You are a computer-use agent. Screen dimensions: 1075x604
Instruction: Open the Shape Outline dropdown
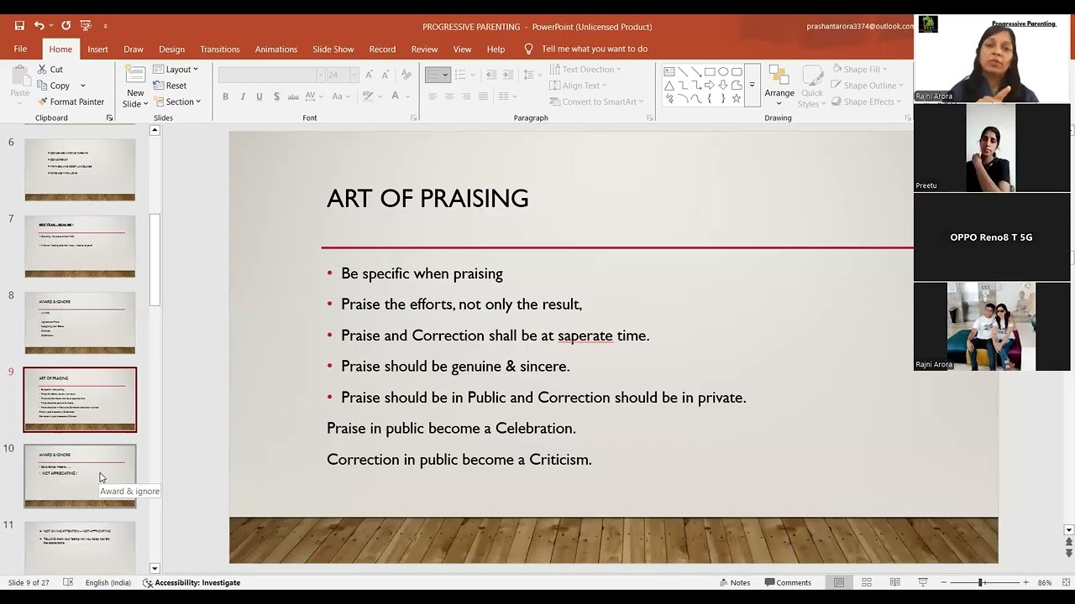(867, 86)
